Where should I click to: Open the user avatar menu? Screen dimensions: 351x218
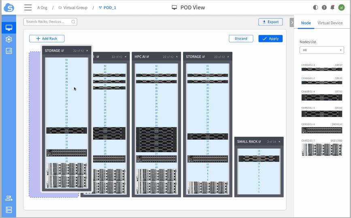pyautogui.click(x=341, y=7)
